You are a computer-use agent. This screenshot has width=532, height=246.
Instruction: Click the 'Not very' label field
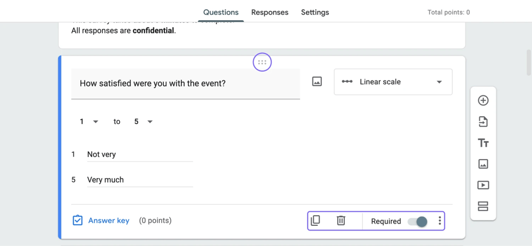[139, 154]
